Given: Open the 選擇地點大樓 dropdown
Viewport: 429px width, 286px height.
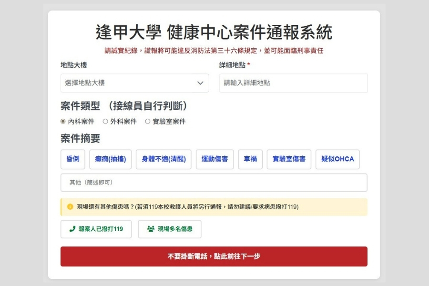Looking at the screenshot, I should 134,83.
